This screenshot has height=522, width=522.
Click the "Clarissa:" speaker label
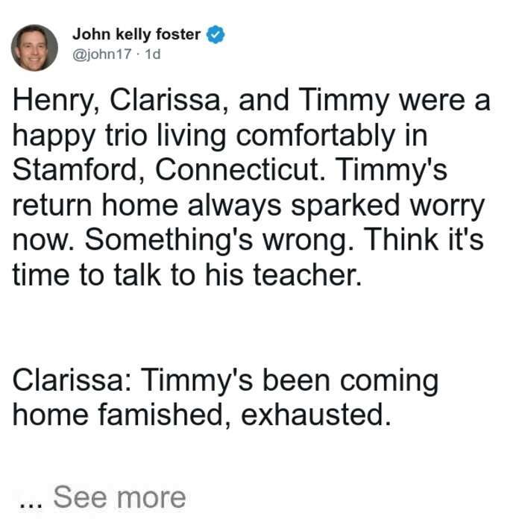coord(72,380)
